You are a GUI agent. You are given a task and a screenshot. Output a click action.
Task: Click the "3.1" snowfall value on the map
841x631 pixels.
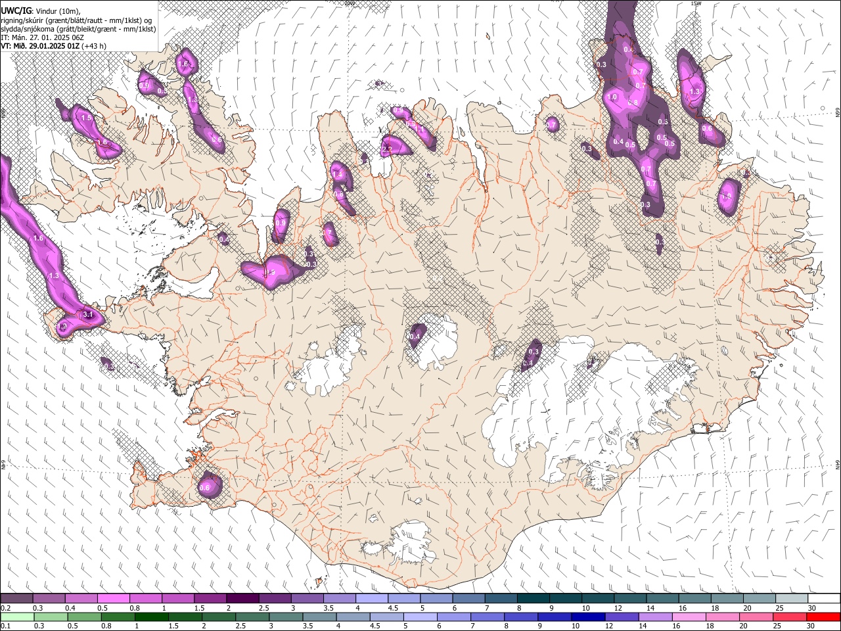89,315
